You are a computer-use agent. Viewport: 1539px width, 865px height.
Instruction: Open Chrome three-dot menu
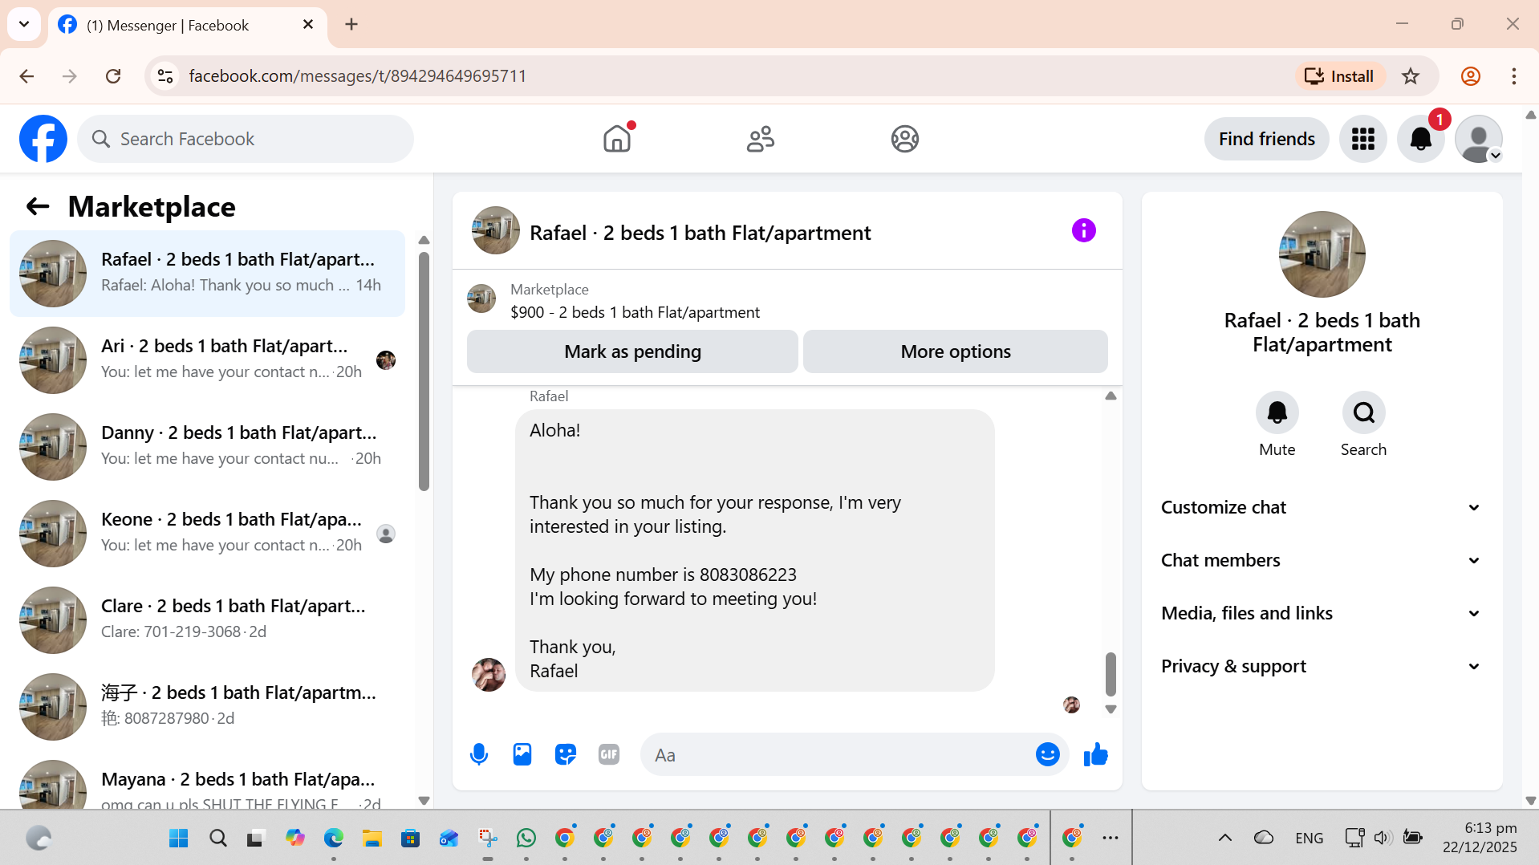(1513, 76)
